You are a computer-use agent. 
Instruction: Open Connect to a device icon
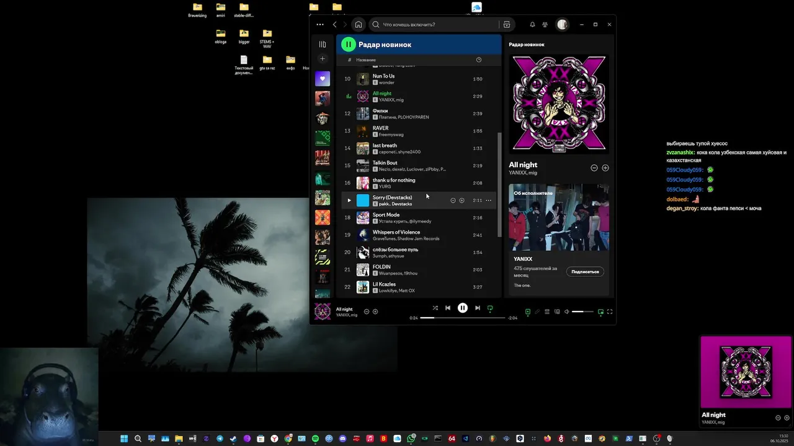click(x=557, y=312)
